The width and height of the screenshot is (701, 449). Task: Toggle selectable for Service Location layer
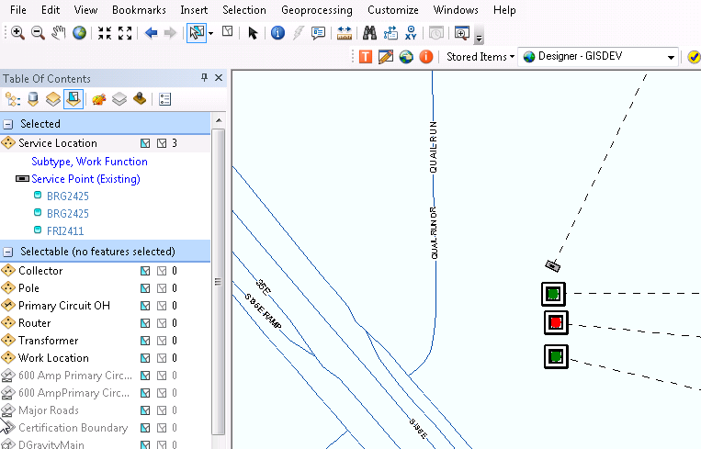(145, 143)
